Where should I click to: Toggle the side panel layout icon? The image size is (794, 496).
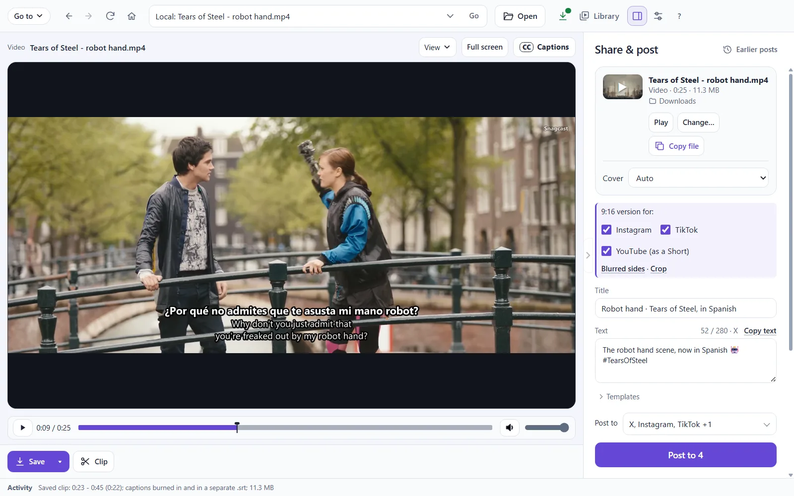[637, 16]
